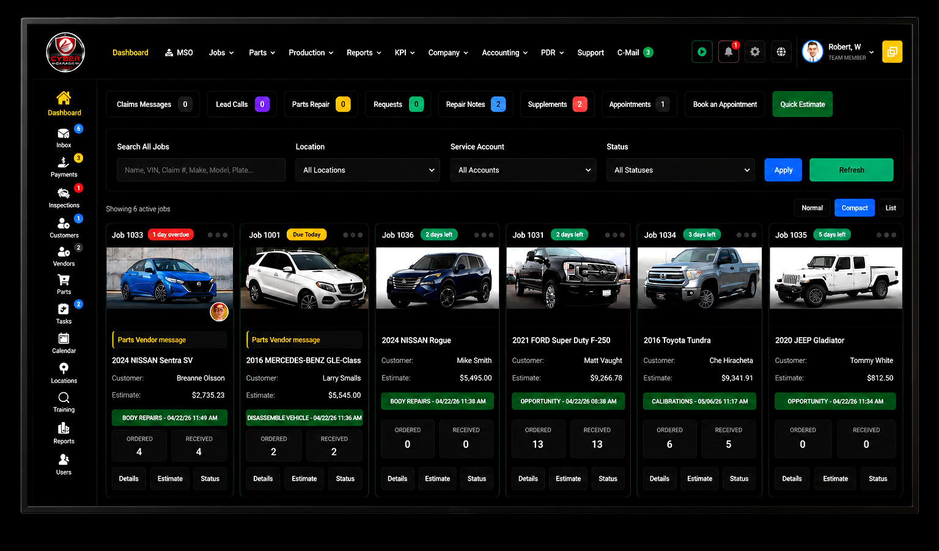The height and width of the screenshot is (551, 939).
Task: Open the Support menu item
Action: [x=591, y=53]
